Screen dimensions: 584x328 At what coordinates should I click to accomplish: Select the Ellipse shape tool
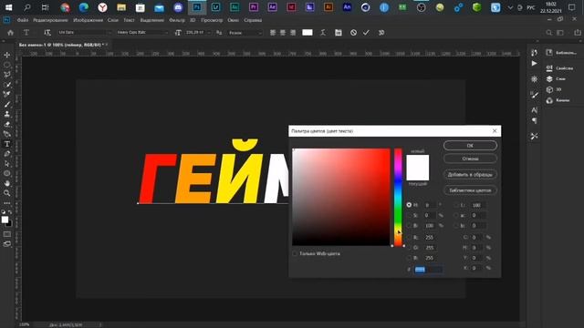pyautogui.click(x=6, y=173)
